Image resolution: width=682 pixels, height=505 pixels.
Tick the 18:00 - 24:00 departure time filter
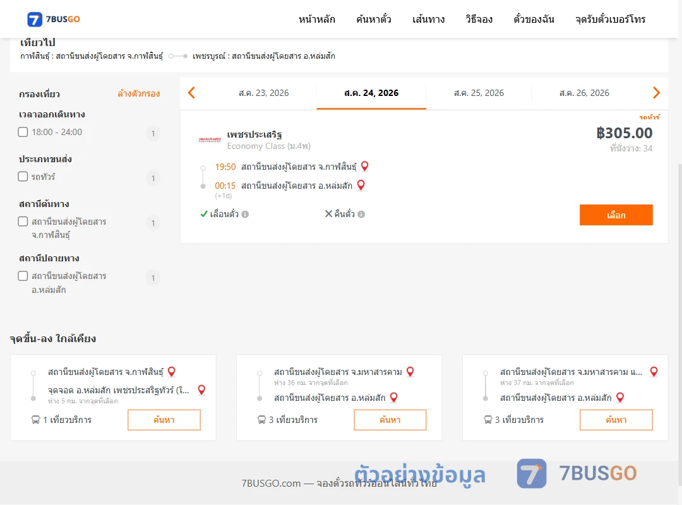[x=23, y=132]
